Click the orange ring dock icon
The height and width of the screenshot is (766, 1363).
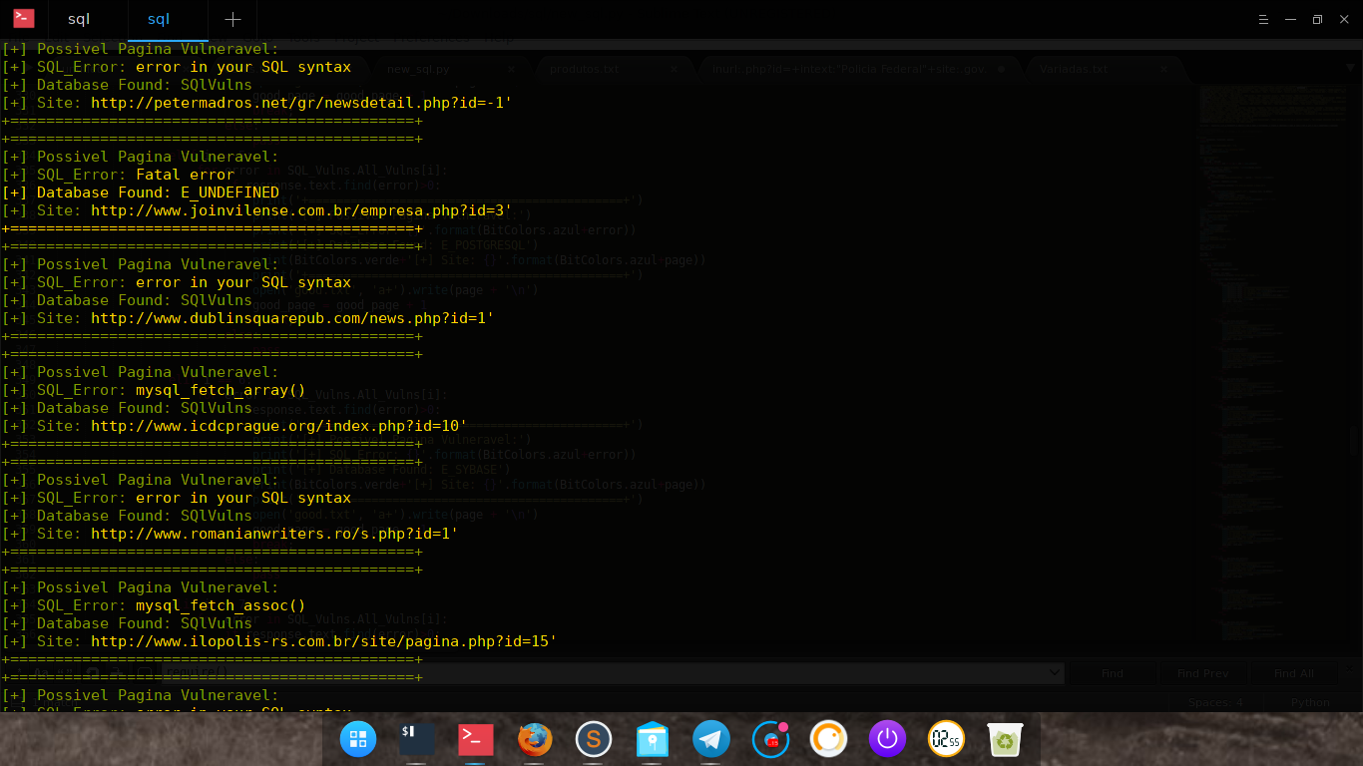[x=828, y=739]
